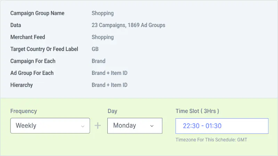Click the Weekly dropdown chevron arrow
This screenshot has width=278, height=156.
pos(83,126)
